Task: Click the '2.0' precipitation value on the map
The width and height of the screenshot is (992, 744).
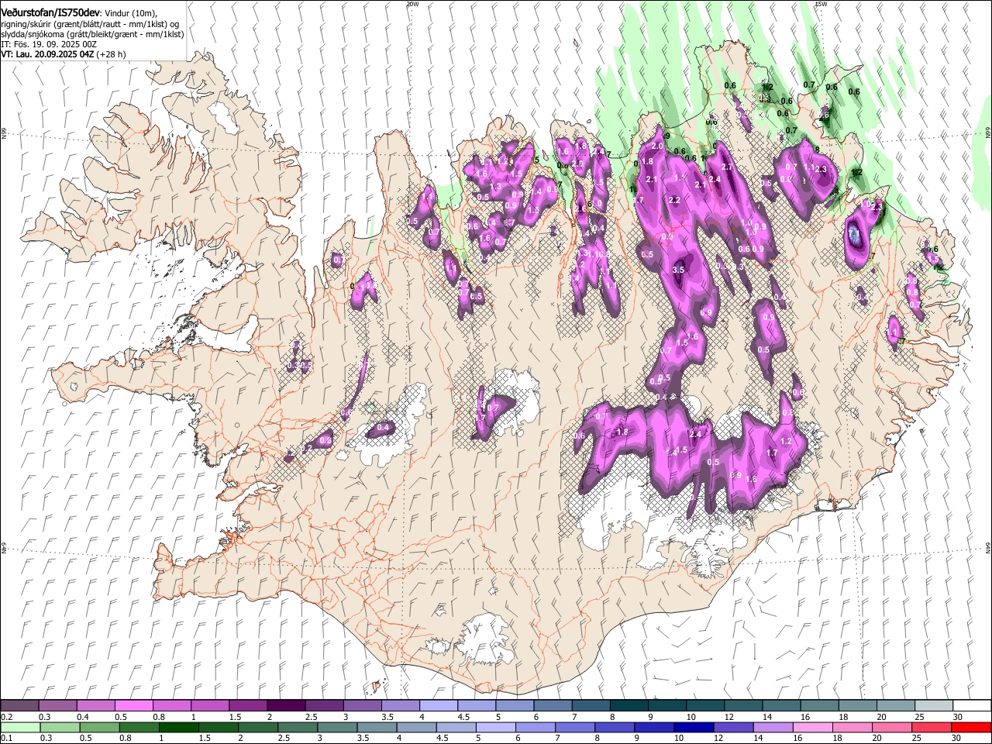Action: (658, 146)
